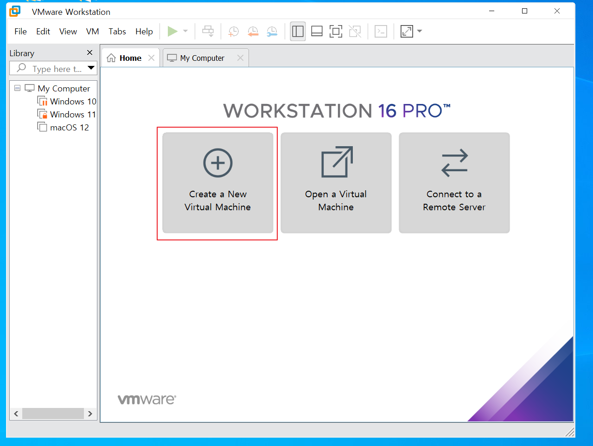Close the Home tab
593x446 pixels.
click(x=151, y=58)
